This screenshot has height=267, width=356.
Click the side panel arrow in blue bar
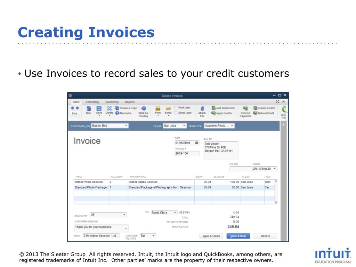(x=283, y=125)
